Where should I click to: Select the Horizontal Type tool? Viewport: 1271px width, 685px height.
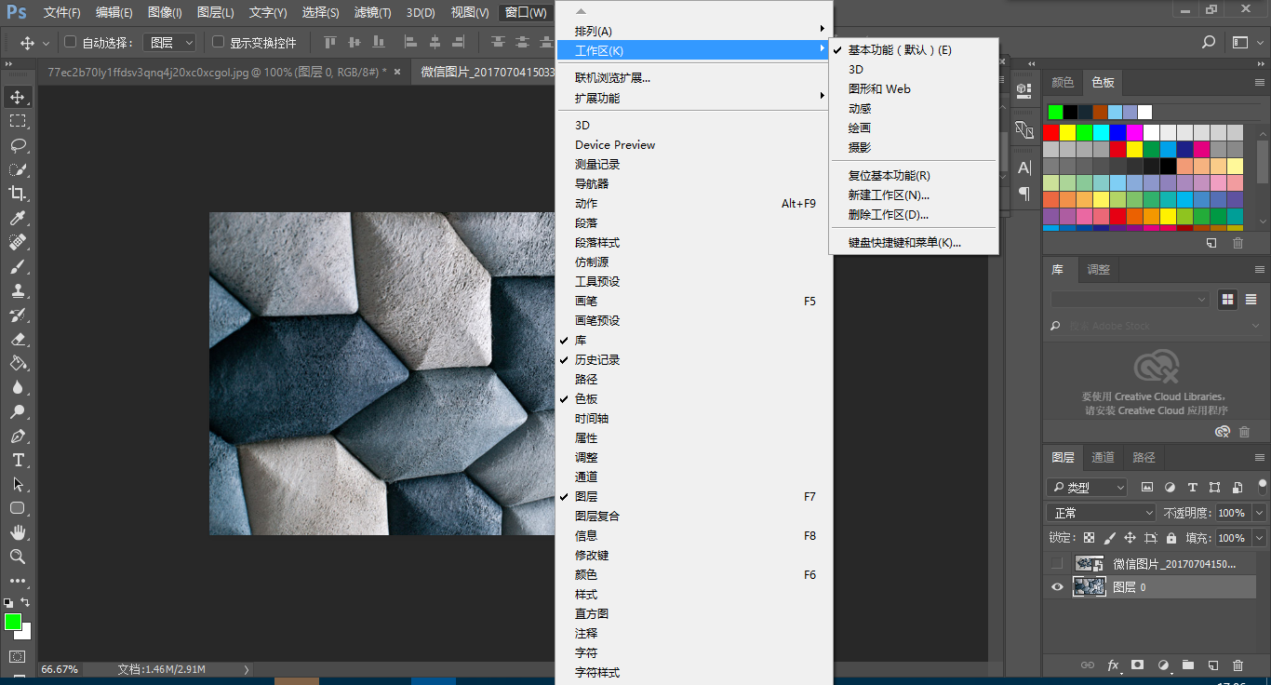pos(18,461)
